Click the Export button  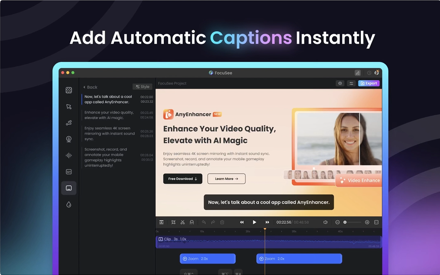(368, 84)
